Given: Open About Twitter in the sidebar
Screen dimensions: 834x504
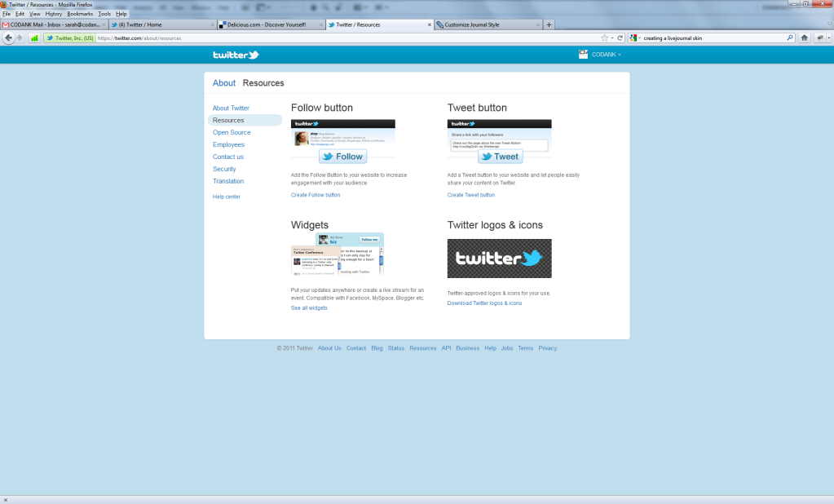Looking at the screenshot, I should [x=231, y=108].
